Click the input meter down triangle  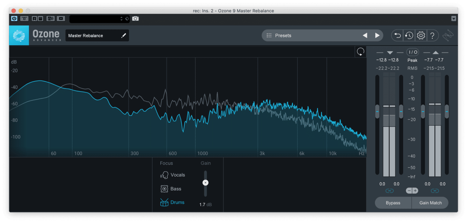pyautogui.click(x=390, y=53)
